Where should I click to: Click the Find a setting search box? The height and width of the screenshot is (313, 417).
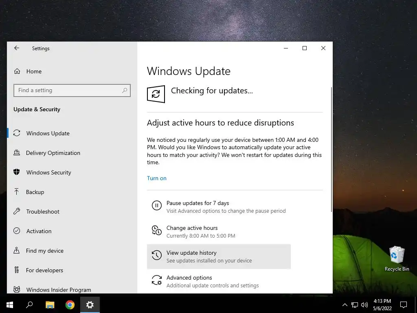[72, 90]
